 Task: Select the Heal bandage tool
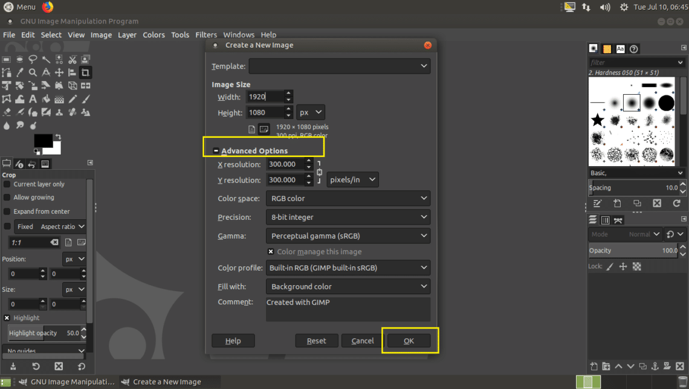coord(72,112)
